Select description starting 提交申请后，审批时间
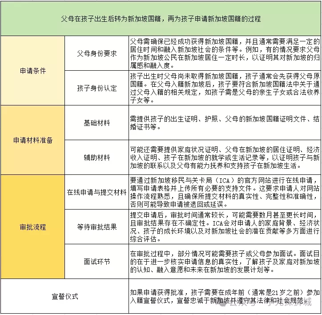The image size is (322, 315). tap(225, 227)
